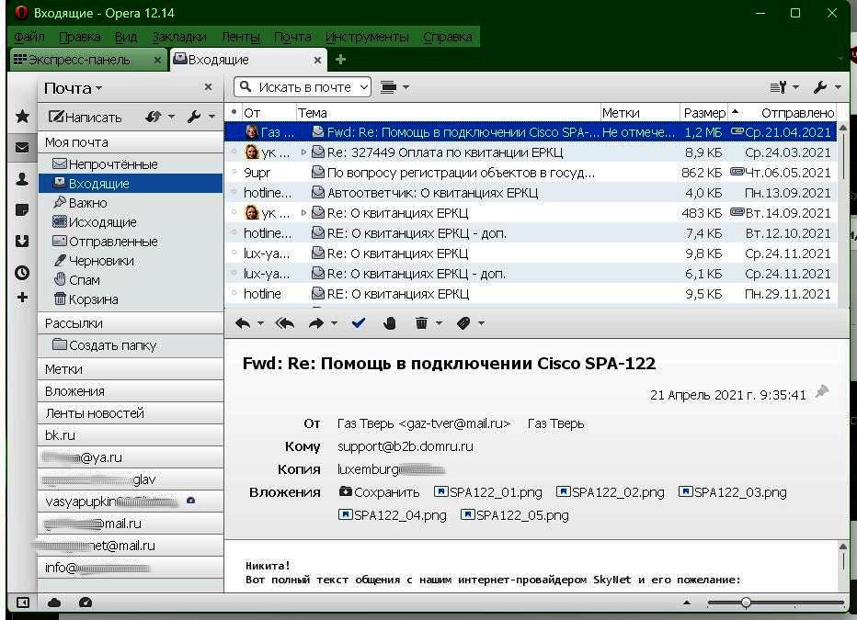Viewport: 857px width, 620px height.
Task: Save all attachments with Сохранить
Action: (x=380, y=492)
